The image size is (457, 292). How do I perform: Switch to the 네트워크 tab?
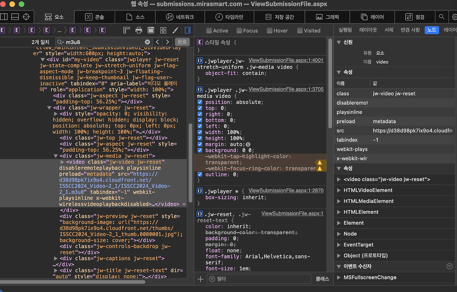pos(180,17)
